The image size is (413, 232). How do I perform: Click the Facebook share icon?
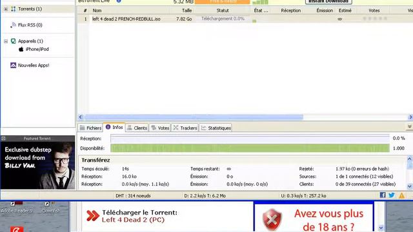pyautogui.click(x=383, y=195)
